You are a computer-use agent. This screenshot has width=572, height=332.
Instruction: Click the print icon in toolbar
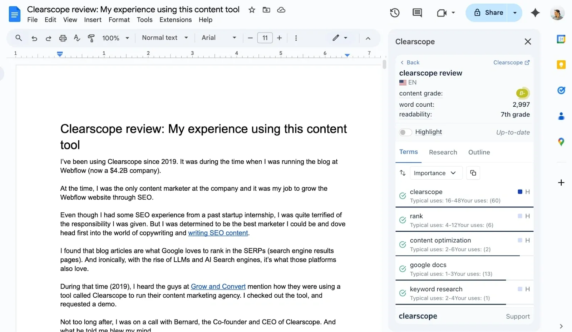pyautogui.click(x=63, y=38)
